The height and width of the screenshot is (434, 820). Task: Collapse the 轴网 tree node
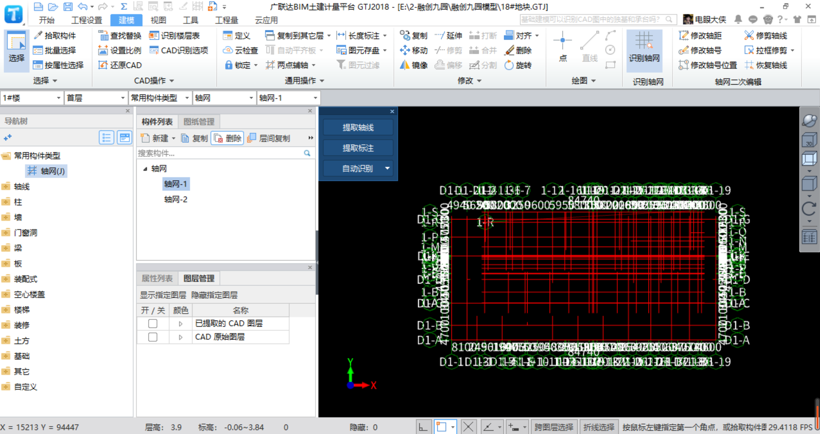(145, 169)
